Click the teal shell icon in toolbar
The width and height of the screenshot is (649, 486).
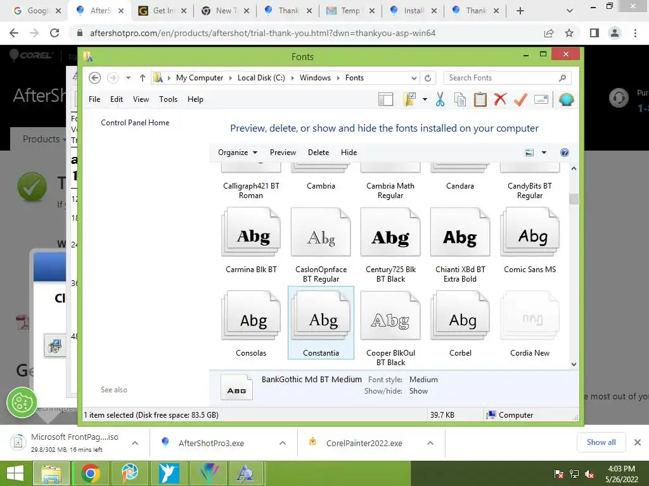(566, 99)
